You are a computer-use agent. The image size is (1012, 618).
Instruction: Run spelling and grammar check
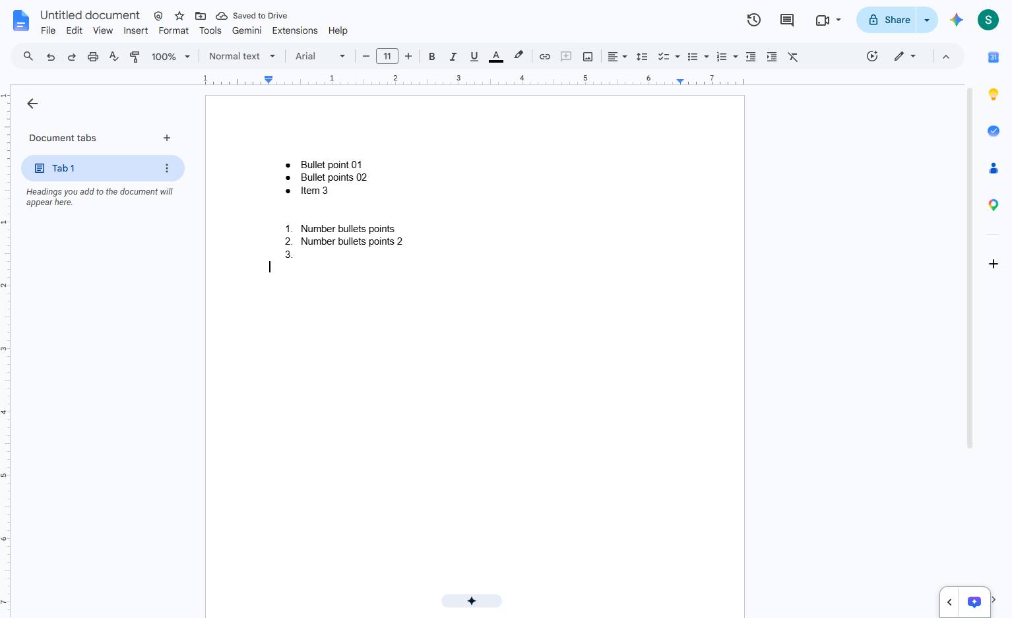click(x=114, y=57)
